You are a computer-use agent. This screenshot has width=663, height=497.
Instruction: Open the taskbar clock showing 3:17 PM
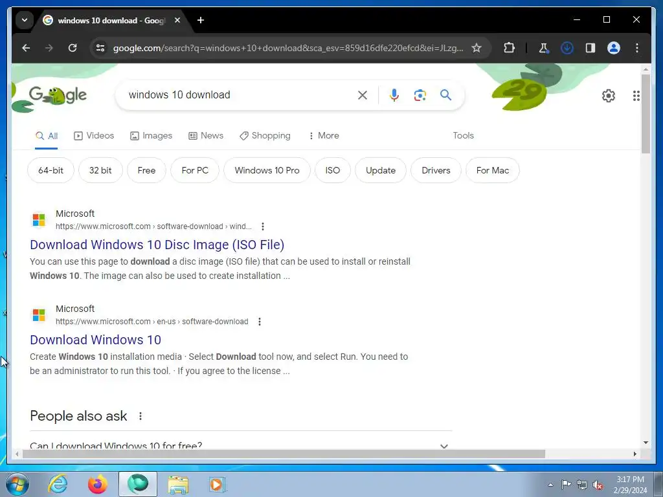coord(630,485)
